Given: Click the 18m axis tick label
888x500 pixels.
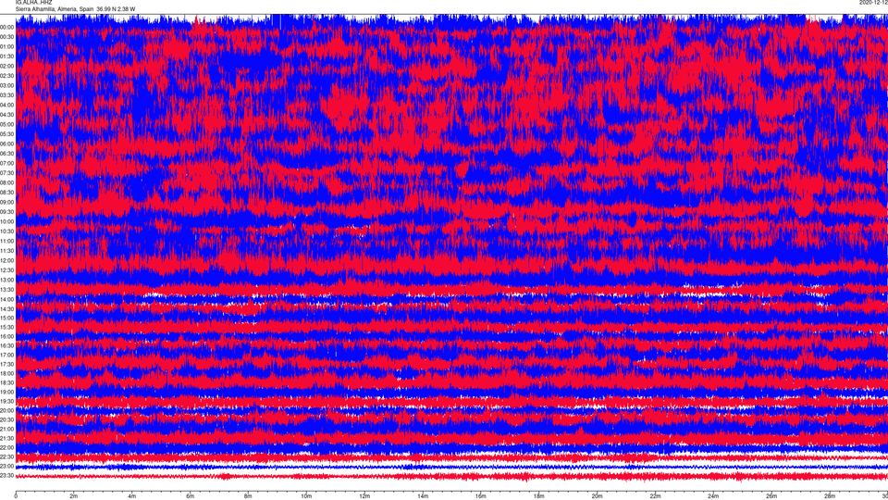Looking at the screenshot, I should pyautogui.click(x=539, y=496).
